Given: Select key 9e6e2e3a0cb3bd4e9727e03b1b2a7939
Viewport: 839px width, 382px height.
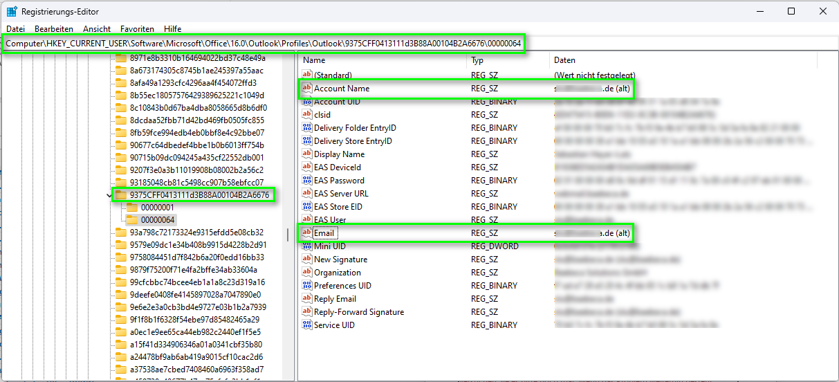Looking at the screenshot, I should (198, 307).
